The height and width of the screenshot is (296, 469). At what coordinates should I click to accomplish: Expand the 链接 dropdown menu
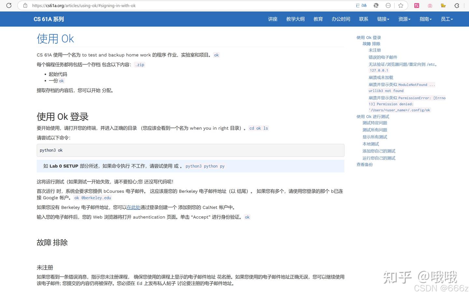tap(383, 19)
